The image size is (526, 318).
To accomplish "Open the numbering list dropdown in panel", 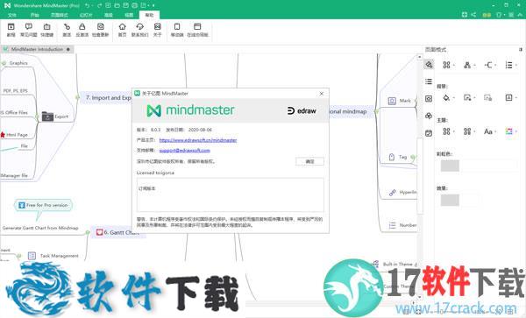I will click(x=511, y=65).
